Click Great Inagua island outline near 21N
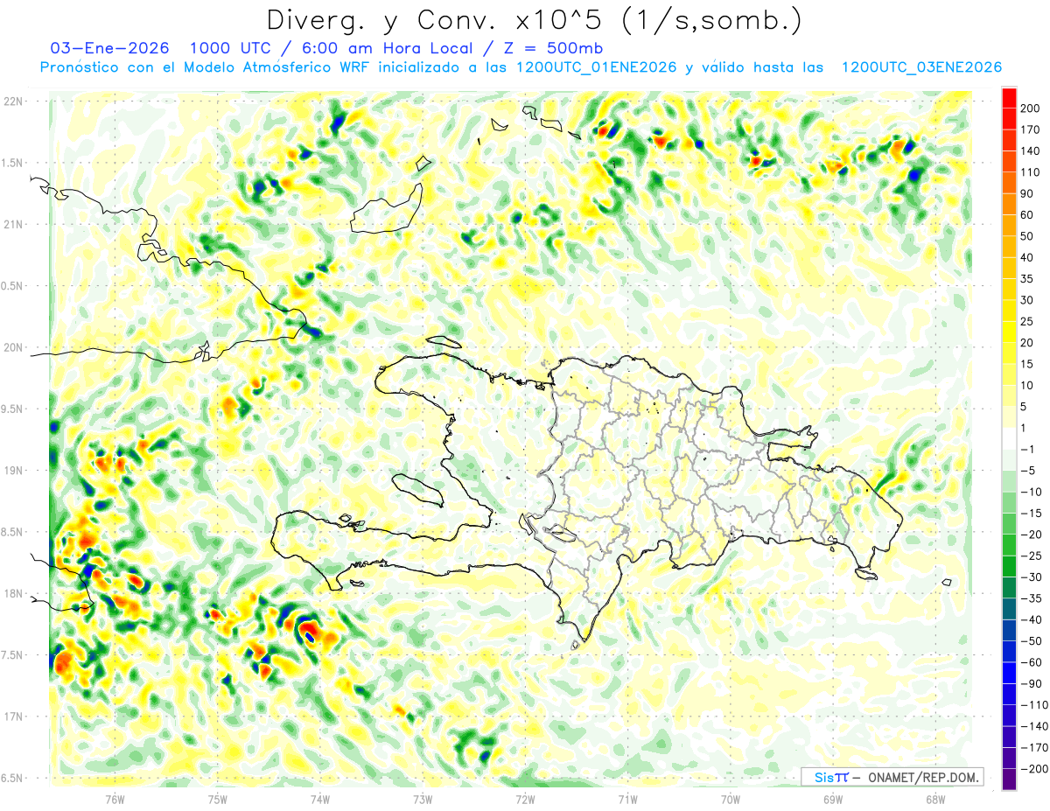Screen dimensions: 1050x811 (x=386, y=208)
